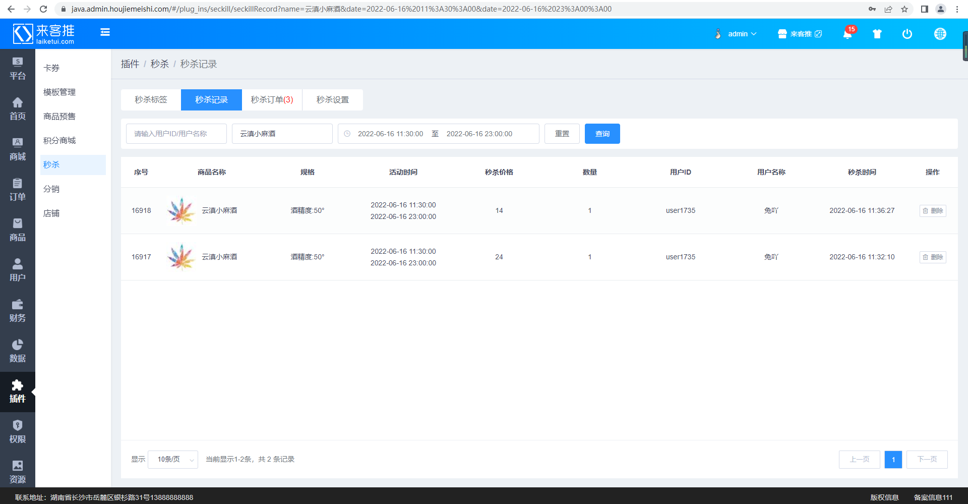Click the 来客推 laiketui logo
Viewport: 968px width, 504px height.
(44, 34)
